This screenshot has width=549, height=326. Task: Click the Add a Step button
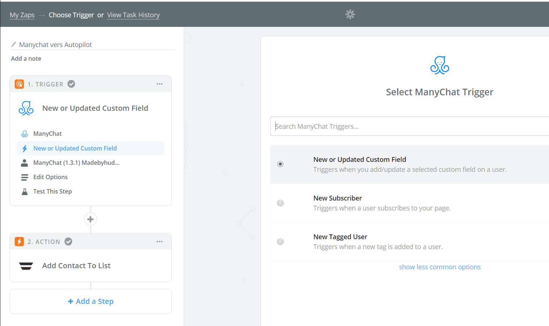coord(90,301)
